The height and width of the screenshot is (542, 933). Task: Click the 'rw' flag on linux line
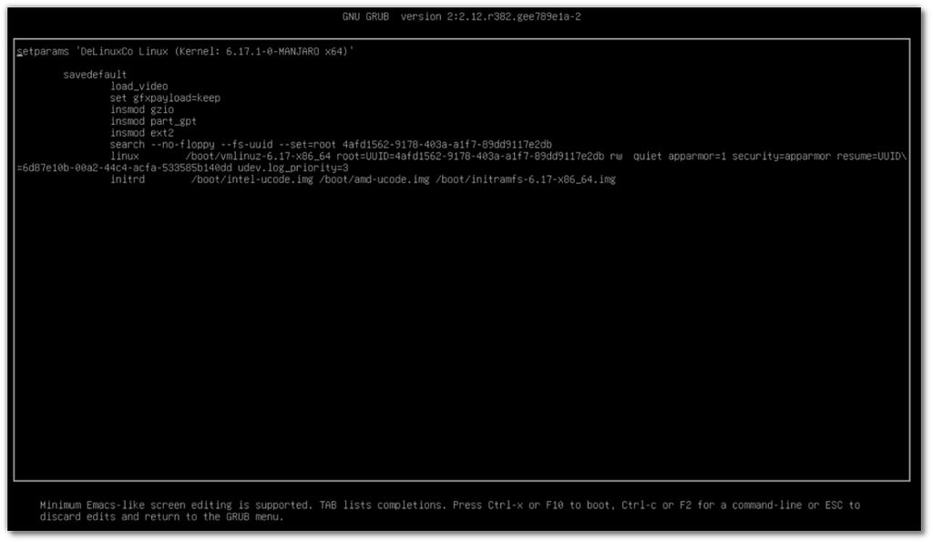coord(617,157)
